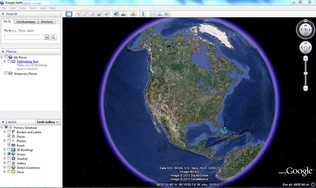Open the planet switcher Saturn icon

click(133, 14)
